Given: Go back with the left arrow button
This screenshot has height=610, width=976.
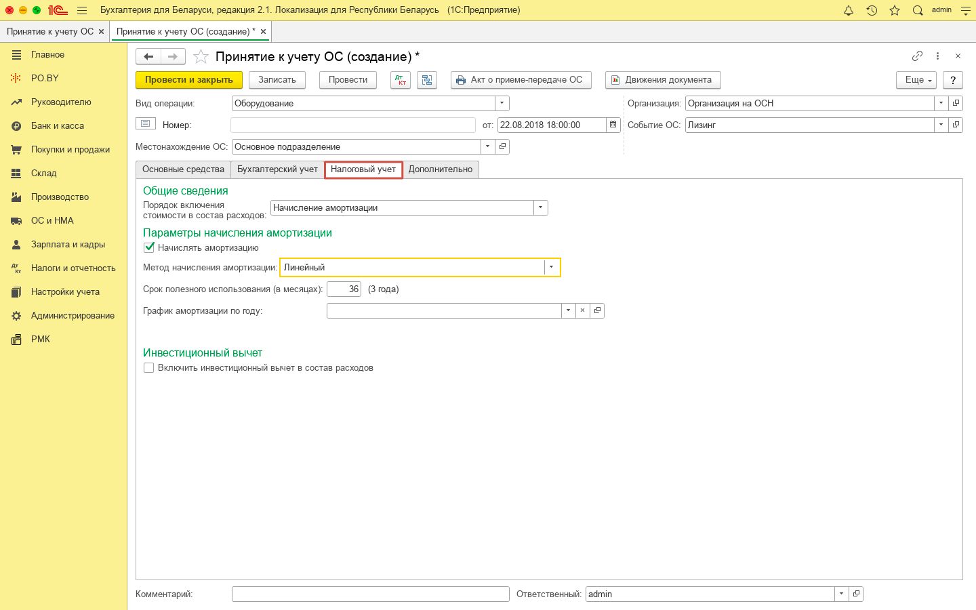Looking at the screenshot, I should point(148,57).
